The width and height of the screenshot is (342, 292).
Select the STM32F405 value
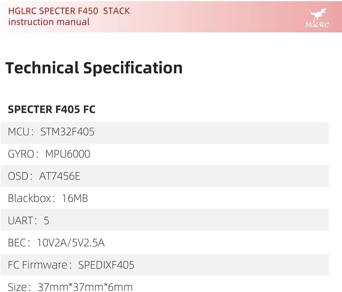(x=67, y=132)
